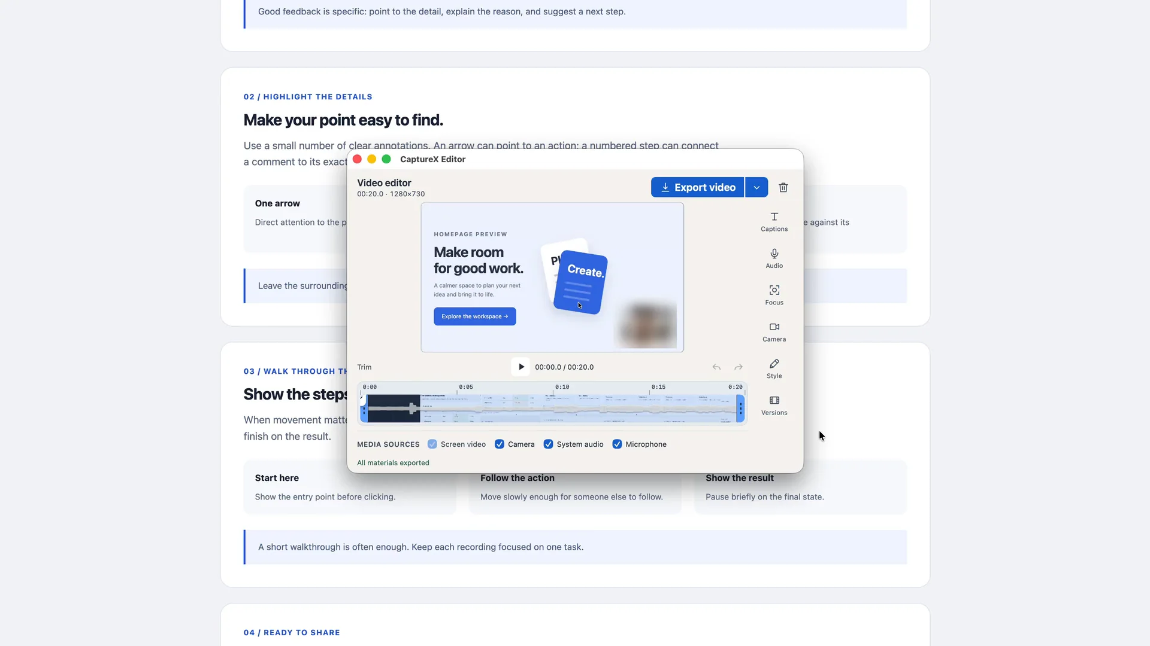Click the 'All materials exported' status text

(393, 463)
